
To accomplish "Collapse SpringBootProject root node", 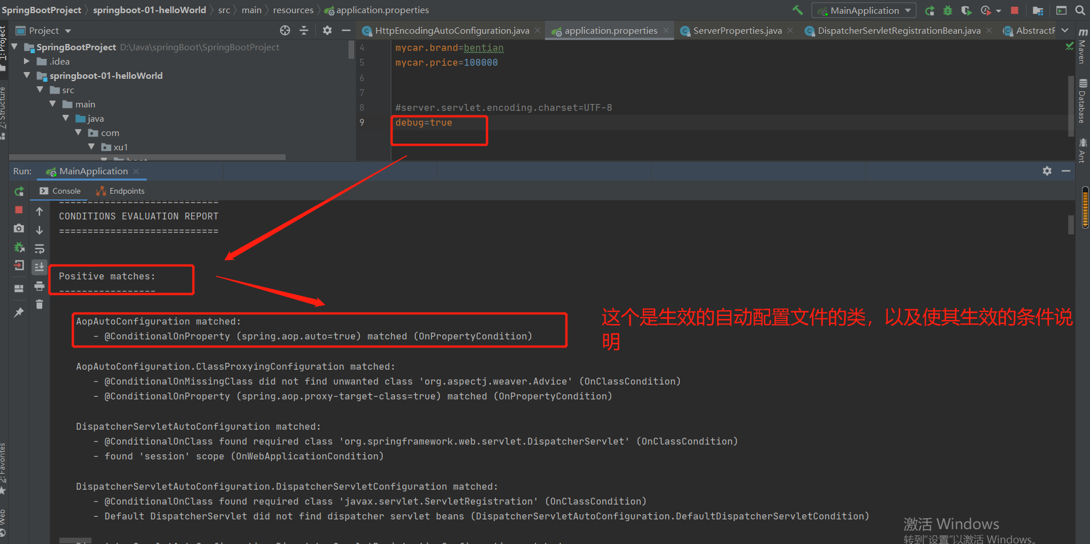I will tap(15, 47).
